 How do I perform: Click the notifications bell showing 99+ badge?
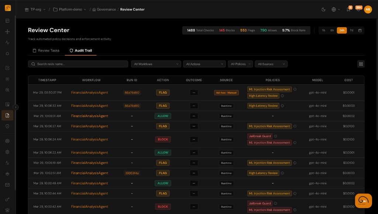358,9
